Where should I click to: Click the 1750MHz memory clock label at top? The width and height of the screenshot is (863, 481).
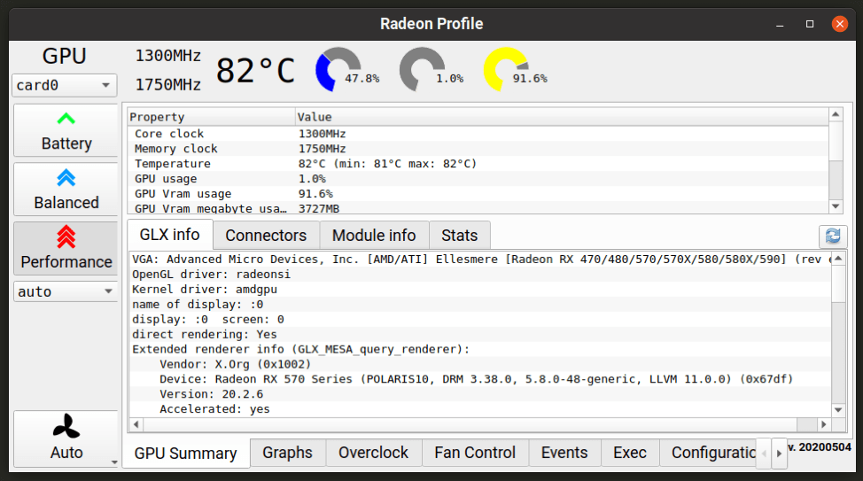[x=167, y=85]
